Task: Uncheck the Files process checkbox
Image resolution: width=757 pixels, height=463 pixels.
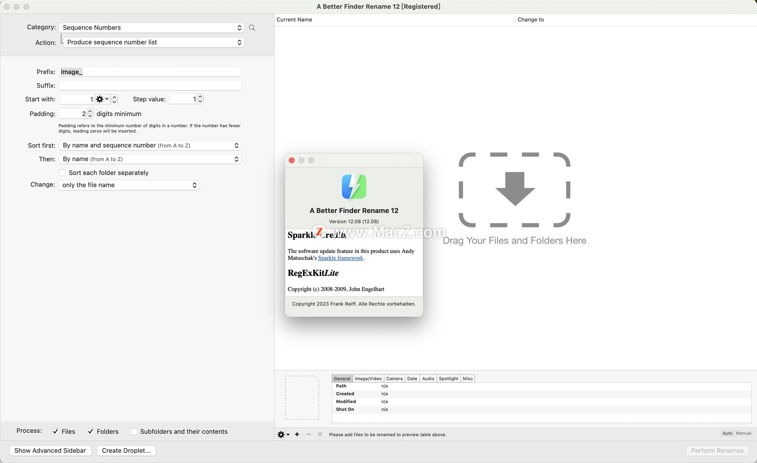Action: [55, 431]
